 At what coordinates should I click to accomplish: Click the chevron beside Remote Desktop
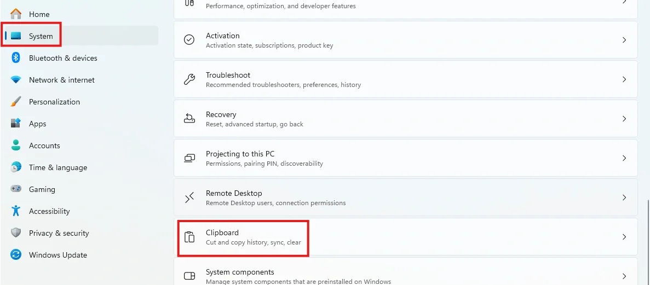pos(624,197)
